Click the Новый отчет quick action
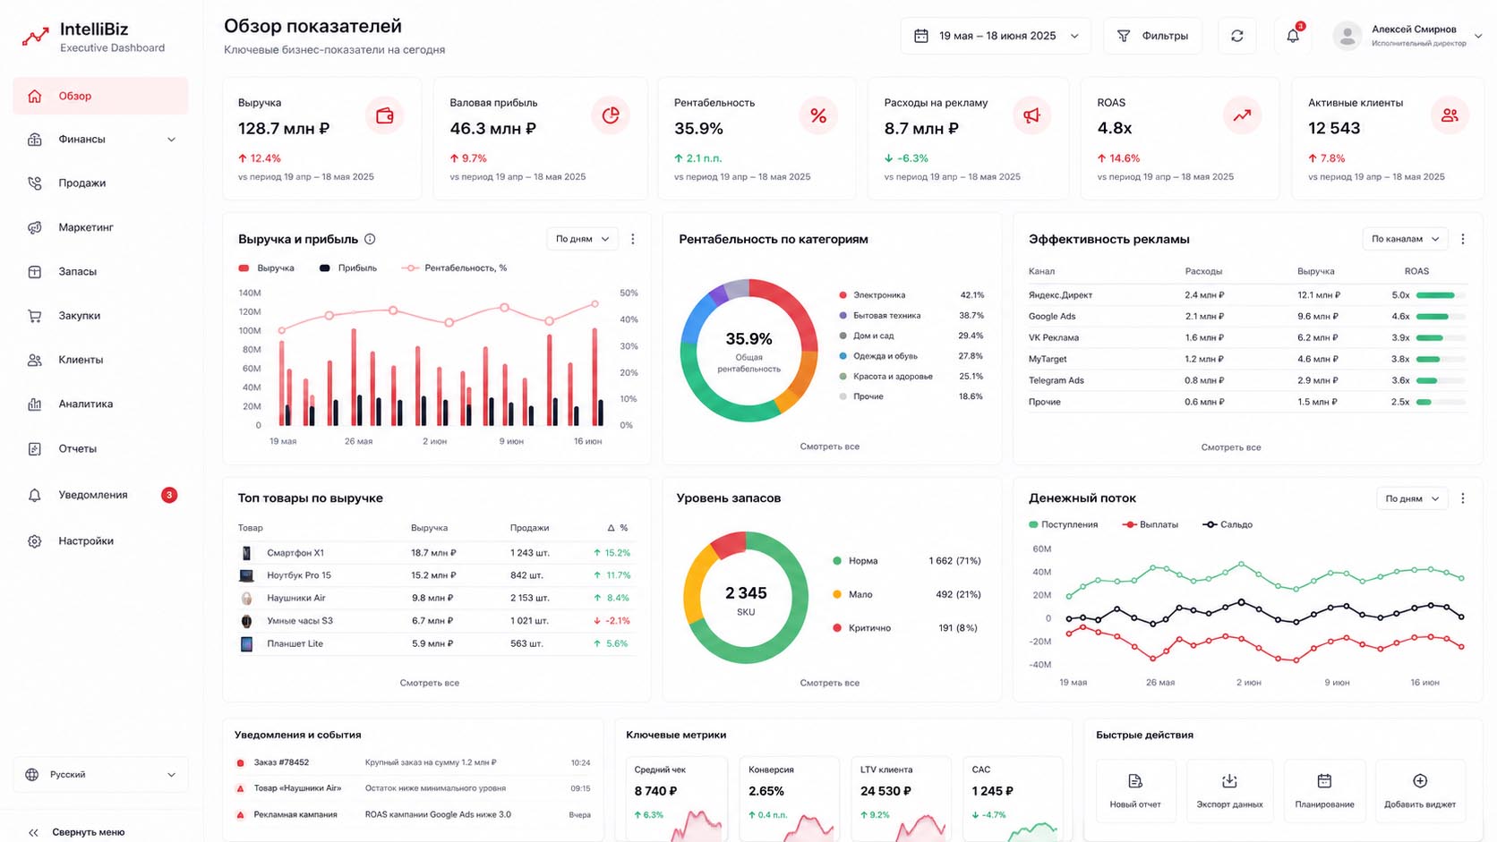The height and width of the screenshot is (842, 1497). coord(1135,790)
